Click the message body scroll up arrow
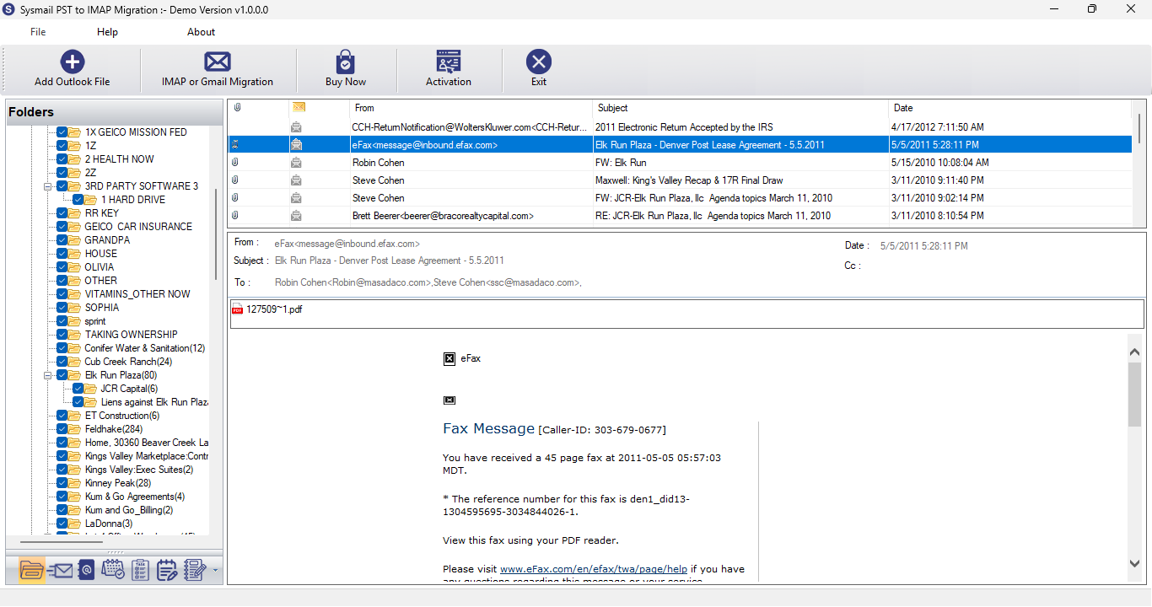The image size is (1152, 607). 1135,352
